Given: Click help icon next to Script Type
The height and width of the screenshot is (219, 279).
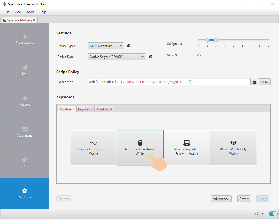Looking at the screenshot, I should click(x=151, y=57).
